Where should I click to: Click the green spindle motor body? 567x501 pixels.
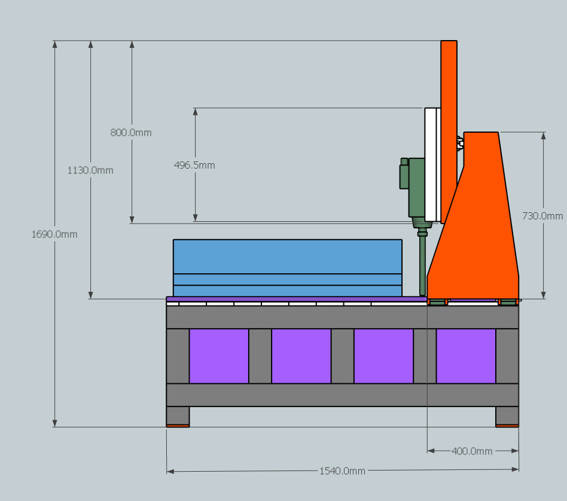tap(416, 187)
